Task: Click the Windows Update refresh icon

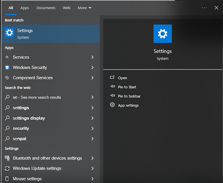Action: (x=7, y=169)
